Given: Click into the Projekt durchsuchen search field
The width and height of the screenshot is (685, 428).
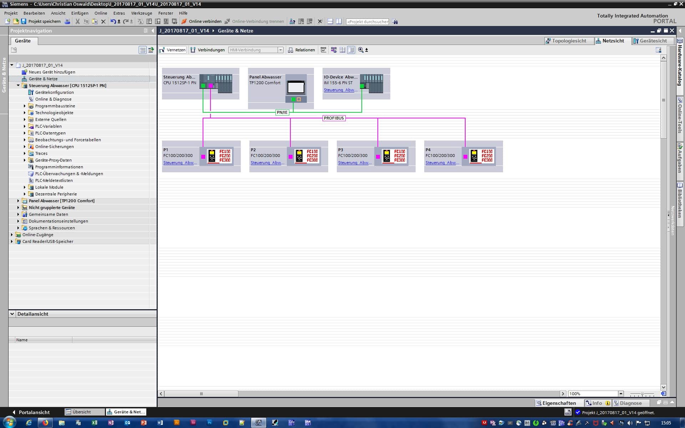Looking at the screenshot, I should pos(367,21).
